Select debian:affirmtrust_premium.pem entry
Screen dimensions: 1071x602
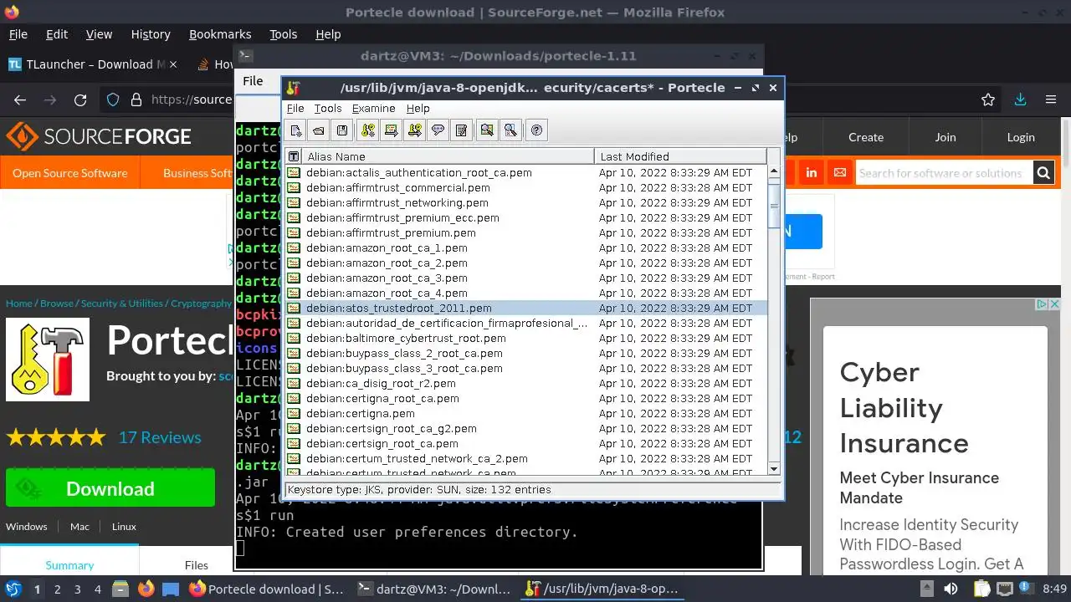pyautogui.click(x=526, y=232)
